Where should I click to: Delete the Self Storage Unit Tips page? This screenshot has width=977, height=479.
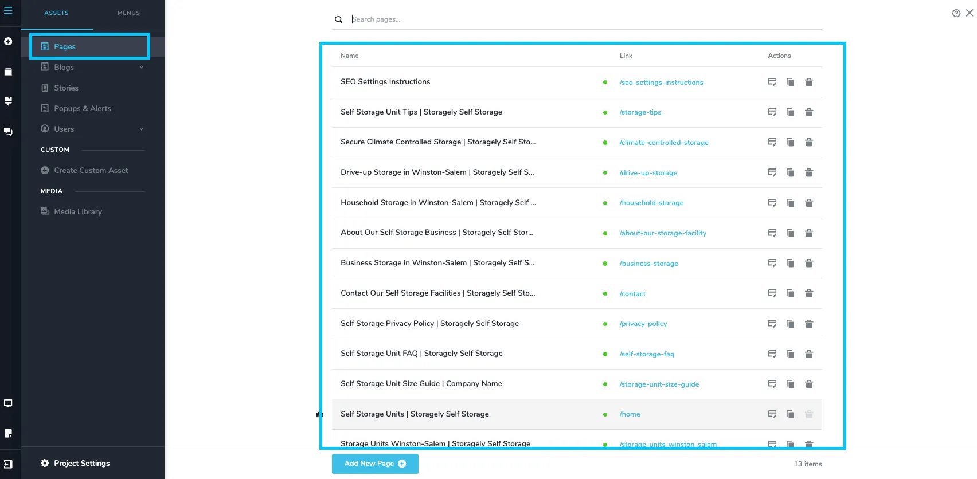(809, 112)
